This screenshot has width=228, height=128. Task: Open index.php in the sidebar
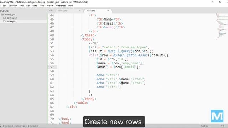click(x=11, y=21)
